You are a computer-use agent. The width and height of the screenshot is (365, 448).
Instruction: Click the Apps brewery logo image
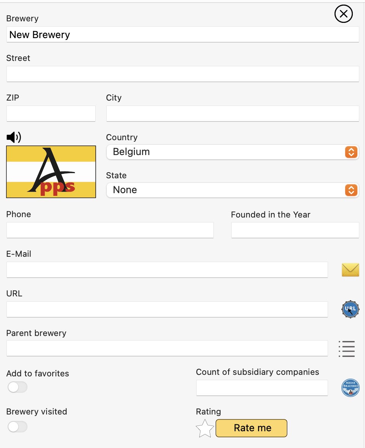point(51,172)
